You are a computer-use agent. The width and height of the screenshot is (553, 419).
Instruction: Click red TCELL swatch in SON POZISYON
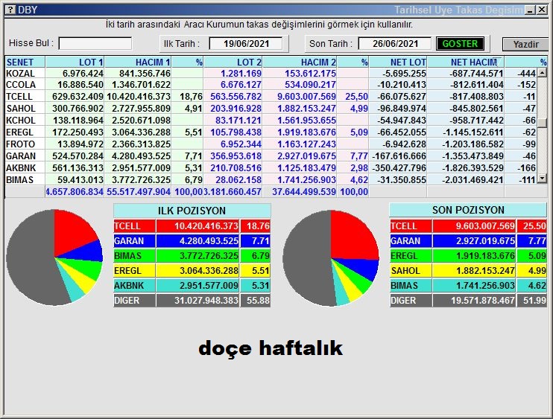point(411,226)
